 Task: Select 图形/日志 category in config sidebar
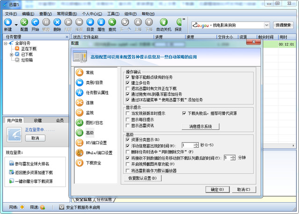click(x=89, y=123)
